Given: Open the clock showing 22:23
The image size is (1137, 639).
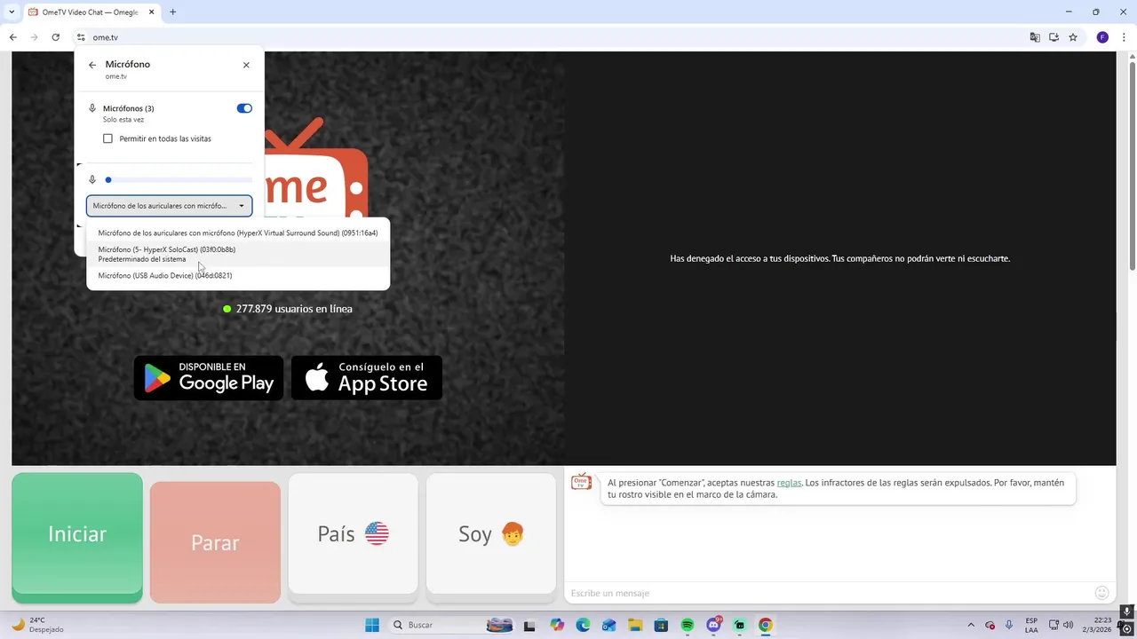Looking at the screenshot, I should (1101, 625).
